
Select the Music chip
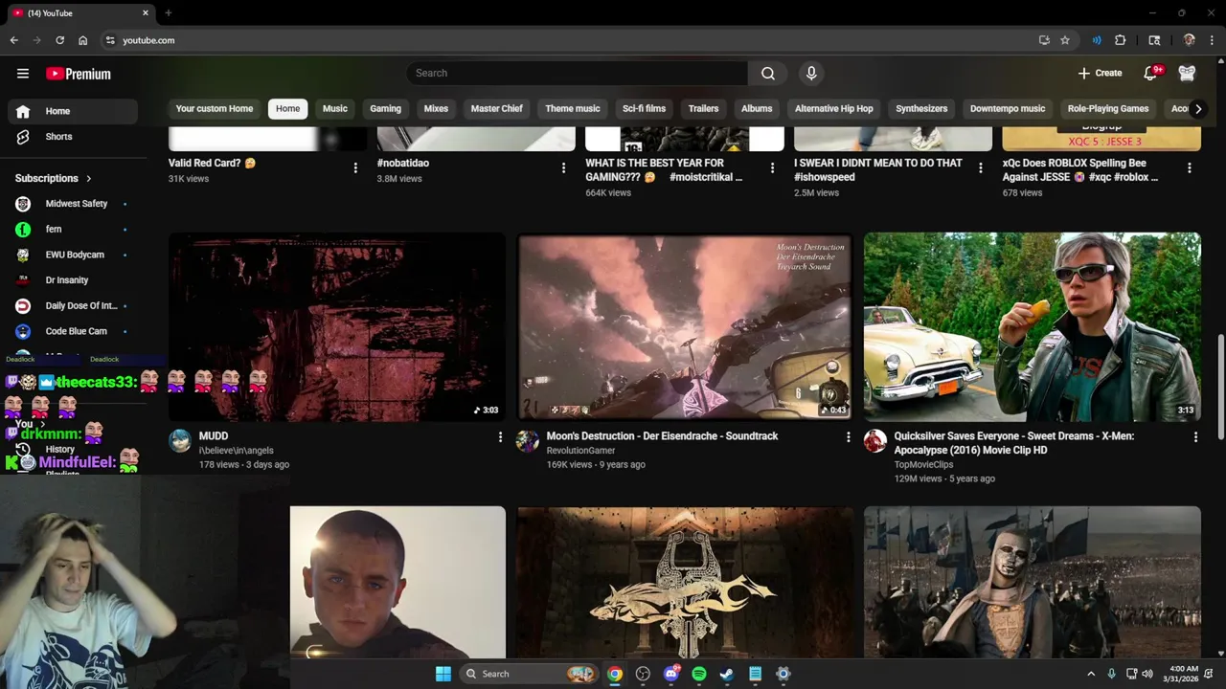click(335, 109)
